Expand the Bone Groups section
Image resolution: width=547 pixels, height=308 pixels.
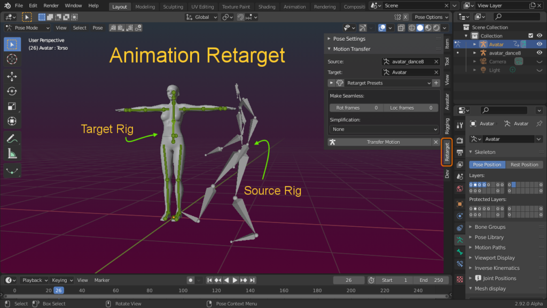(489, 227)
